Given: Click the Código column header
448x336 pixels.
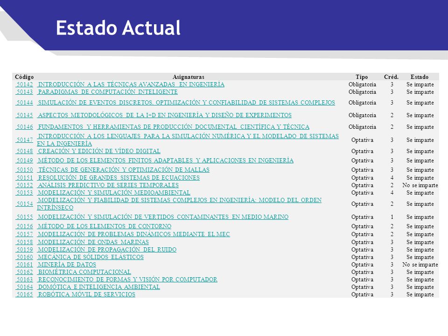Looking at the screenshot, I should pos(24,77).
